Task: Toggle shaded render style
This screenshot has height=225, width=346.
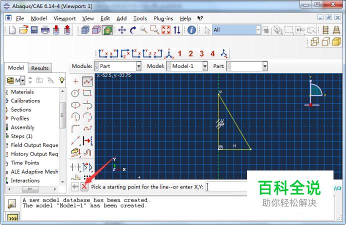Action: 336,41
